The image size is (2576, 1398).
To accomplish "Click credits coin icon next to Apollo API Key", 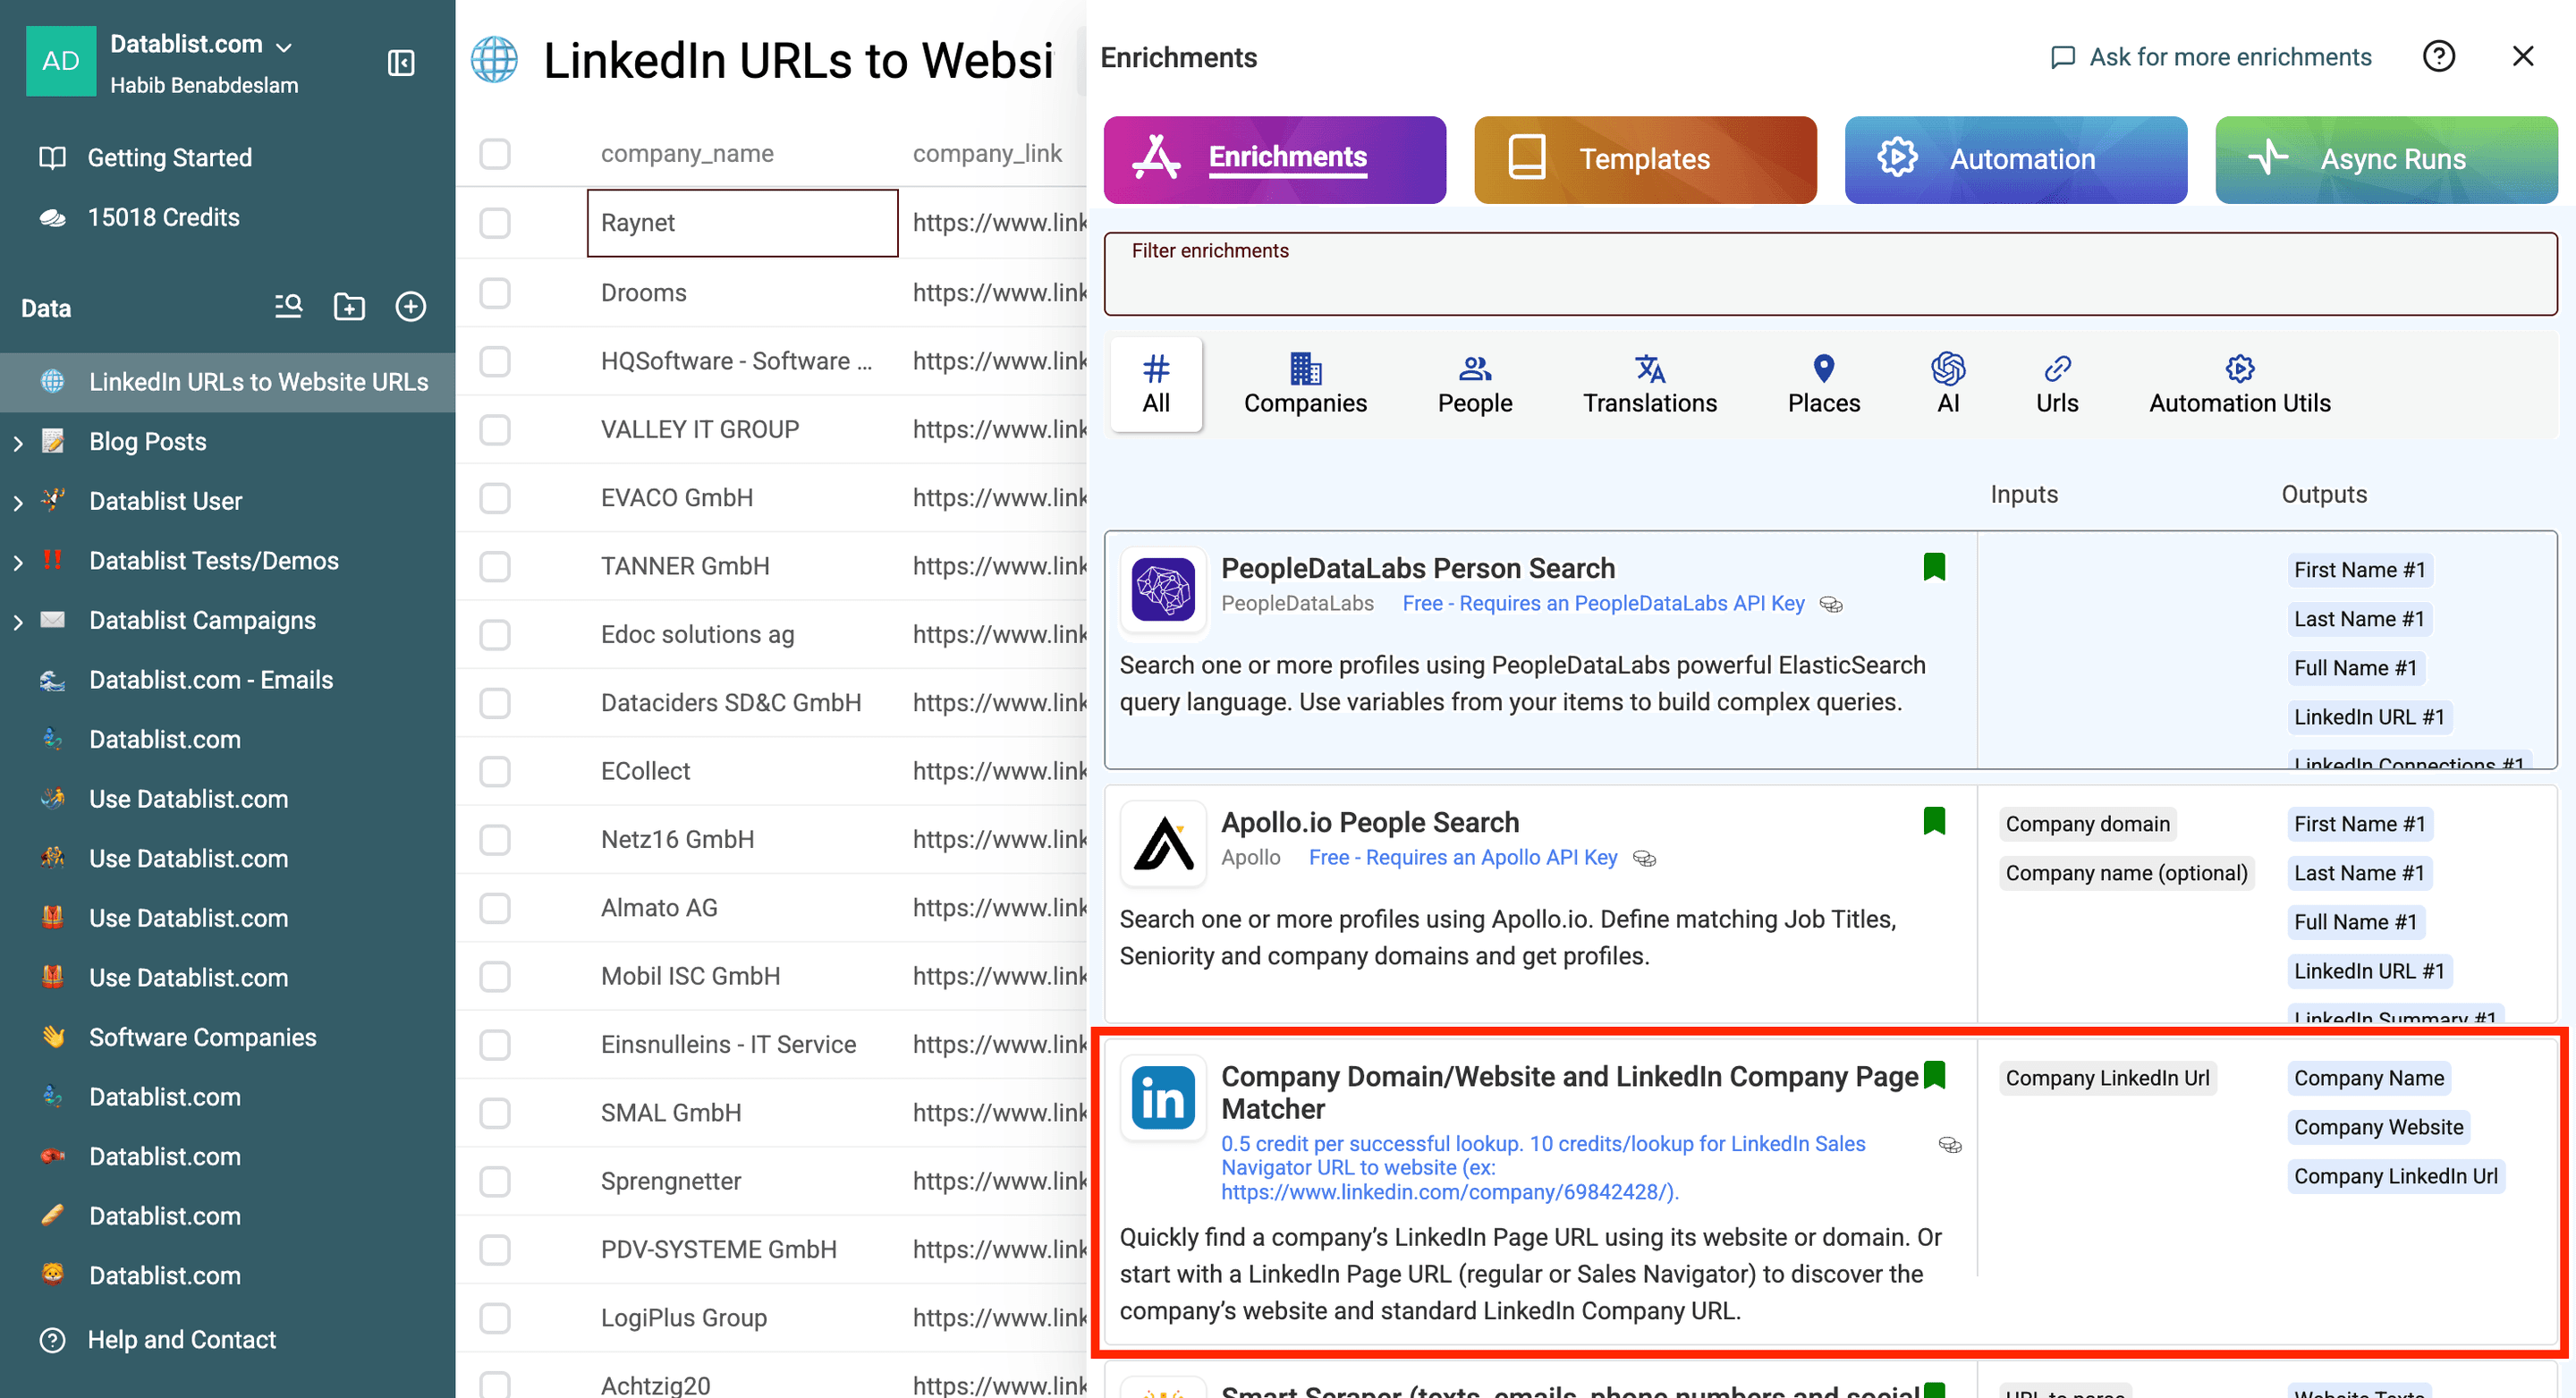I will pyautogui.click(x=1644, y=858).
